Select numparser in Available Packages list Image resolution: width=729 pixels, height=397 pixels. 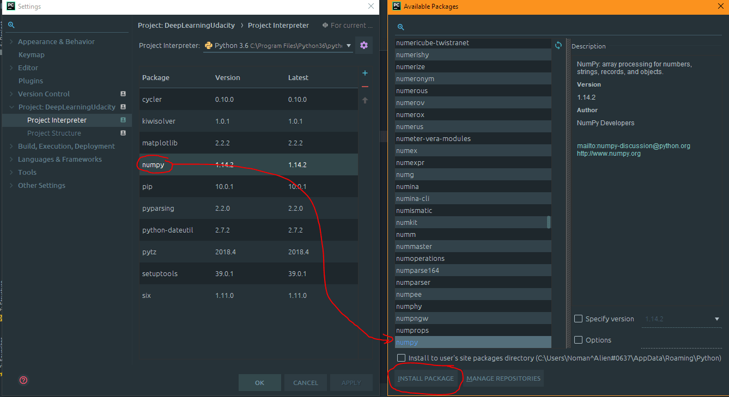click(x=473, y=282)
